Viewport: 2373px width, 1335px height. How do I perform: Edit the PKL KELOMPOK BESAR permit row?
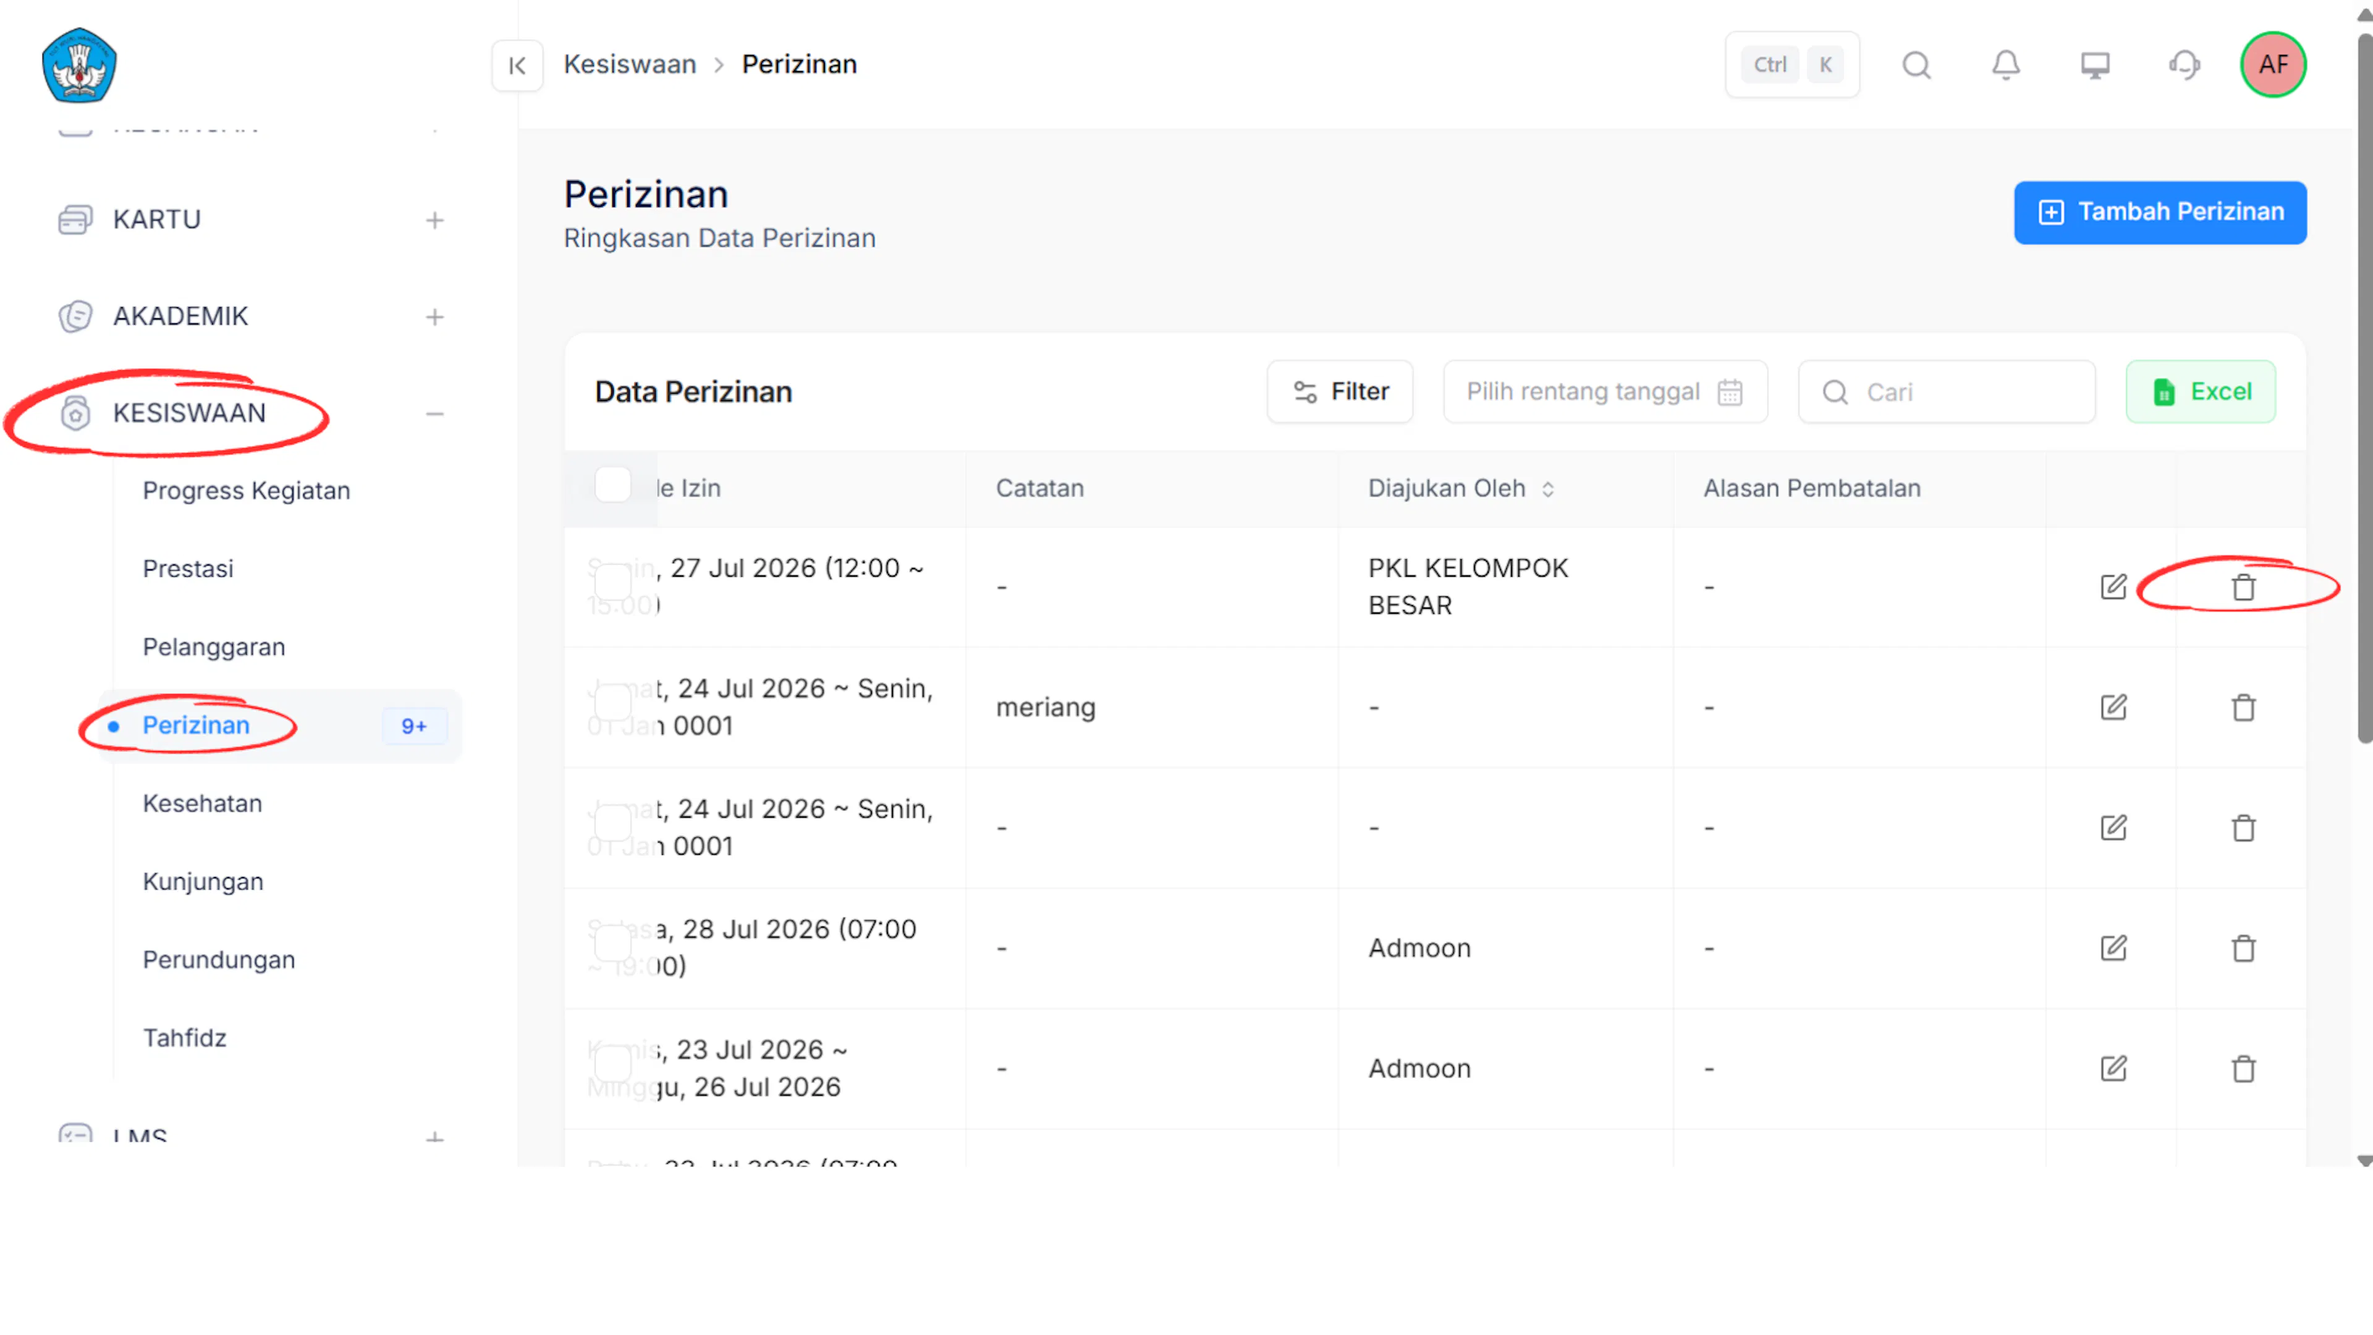[x=2113, y=587]
